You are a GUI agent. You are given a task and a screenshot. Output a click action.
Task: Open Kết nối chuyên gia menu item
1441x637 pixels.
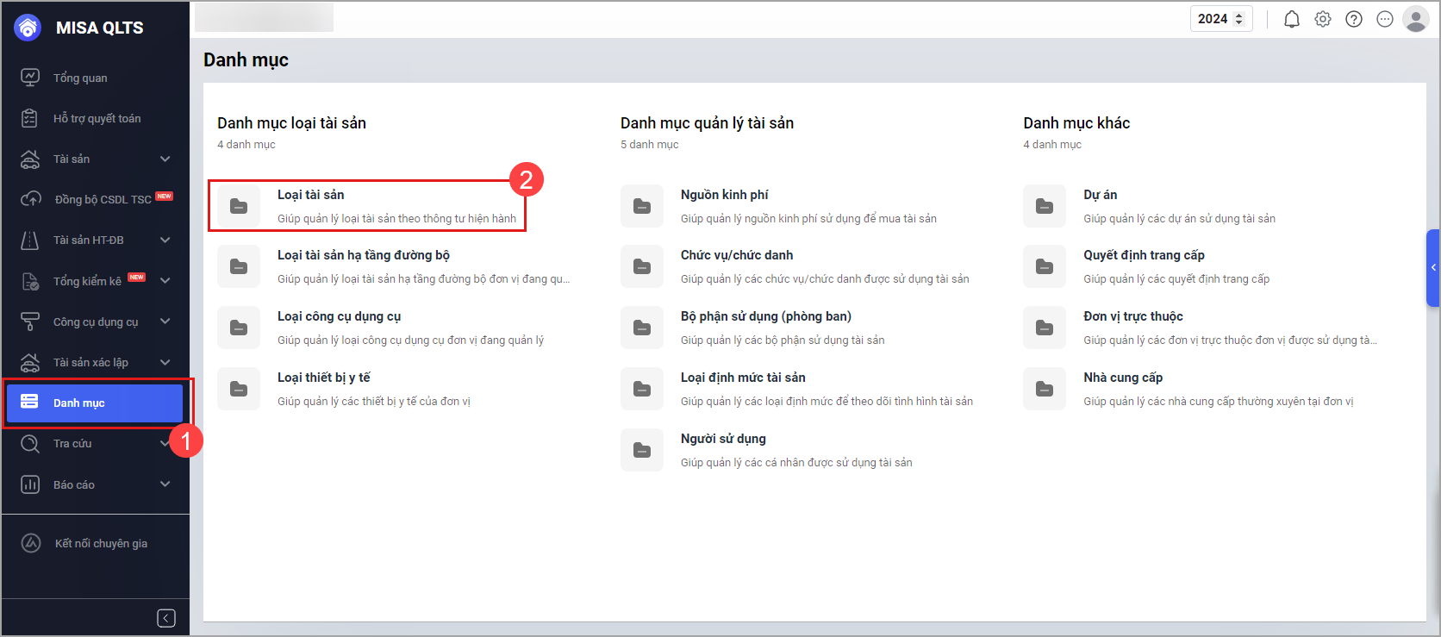(x=95, y=543)
